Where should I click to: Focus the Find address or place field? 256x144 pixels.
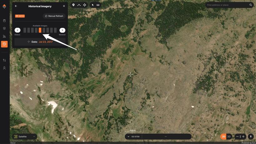227,5
